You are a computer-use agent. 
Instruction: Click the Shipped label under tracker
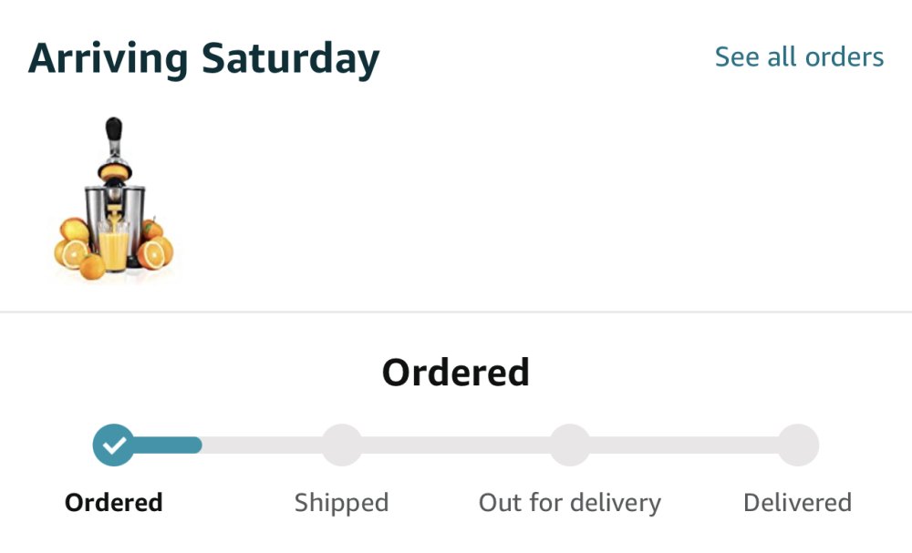[x=341, y=503]
